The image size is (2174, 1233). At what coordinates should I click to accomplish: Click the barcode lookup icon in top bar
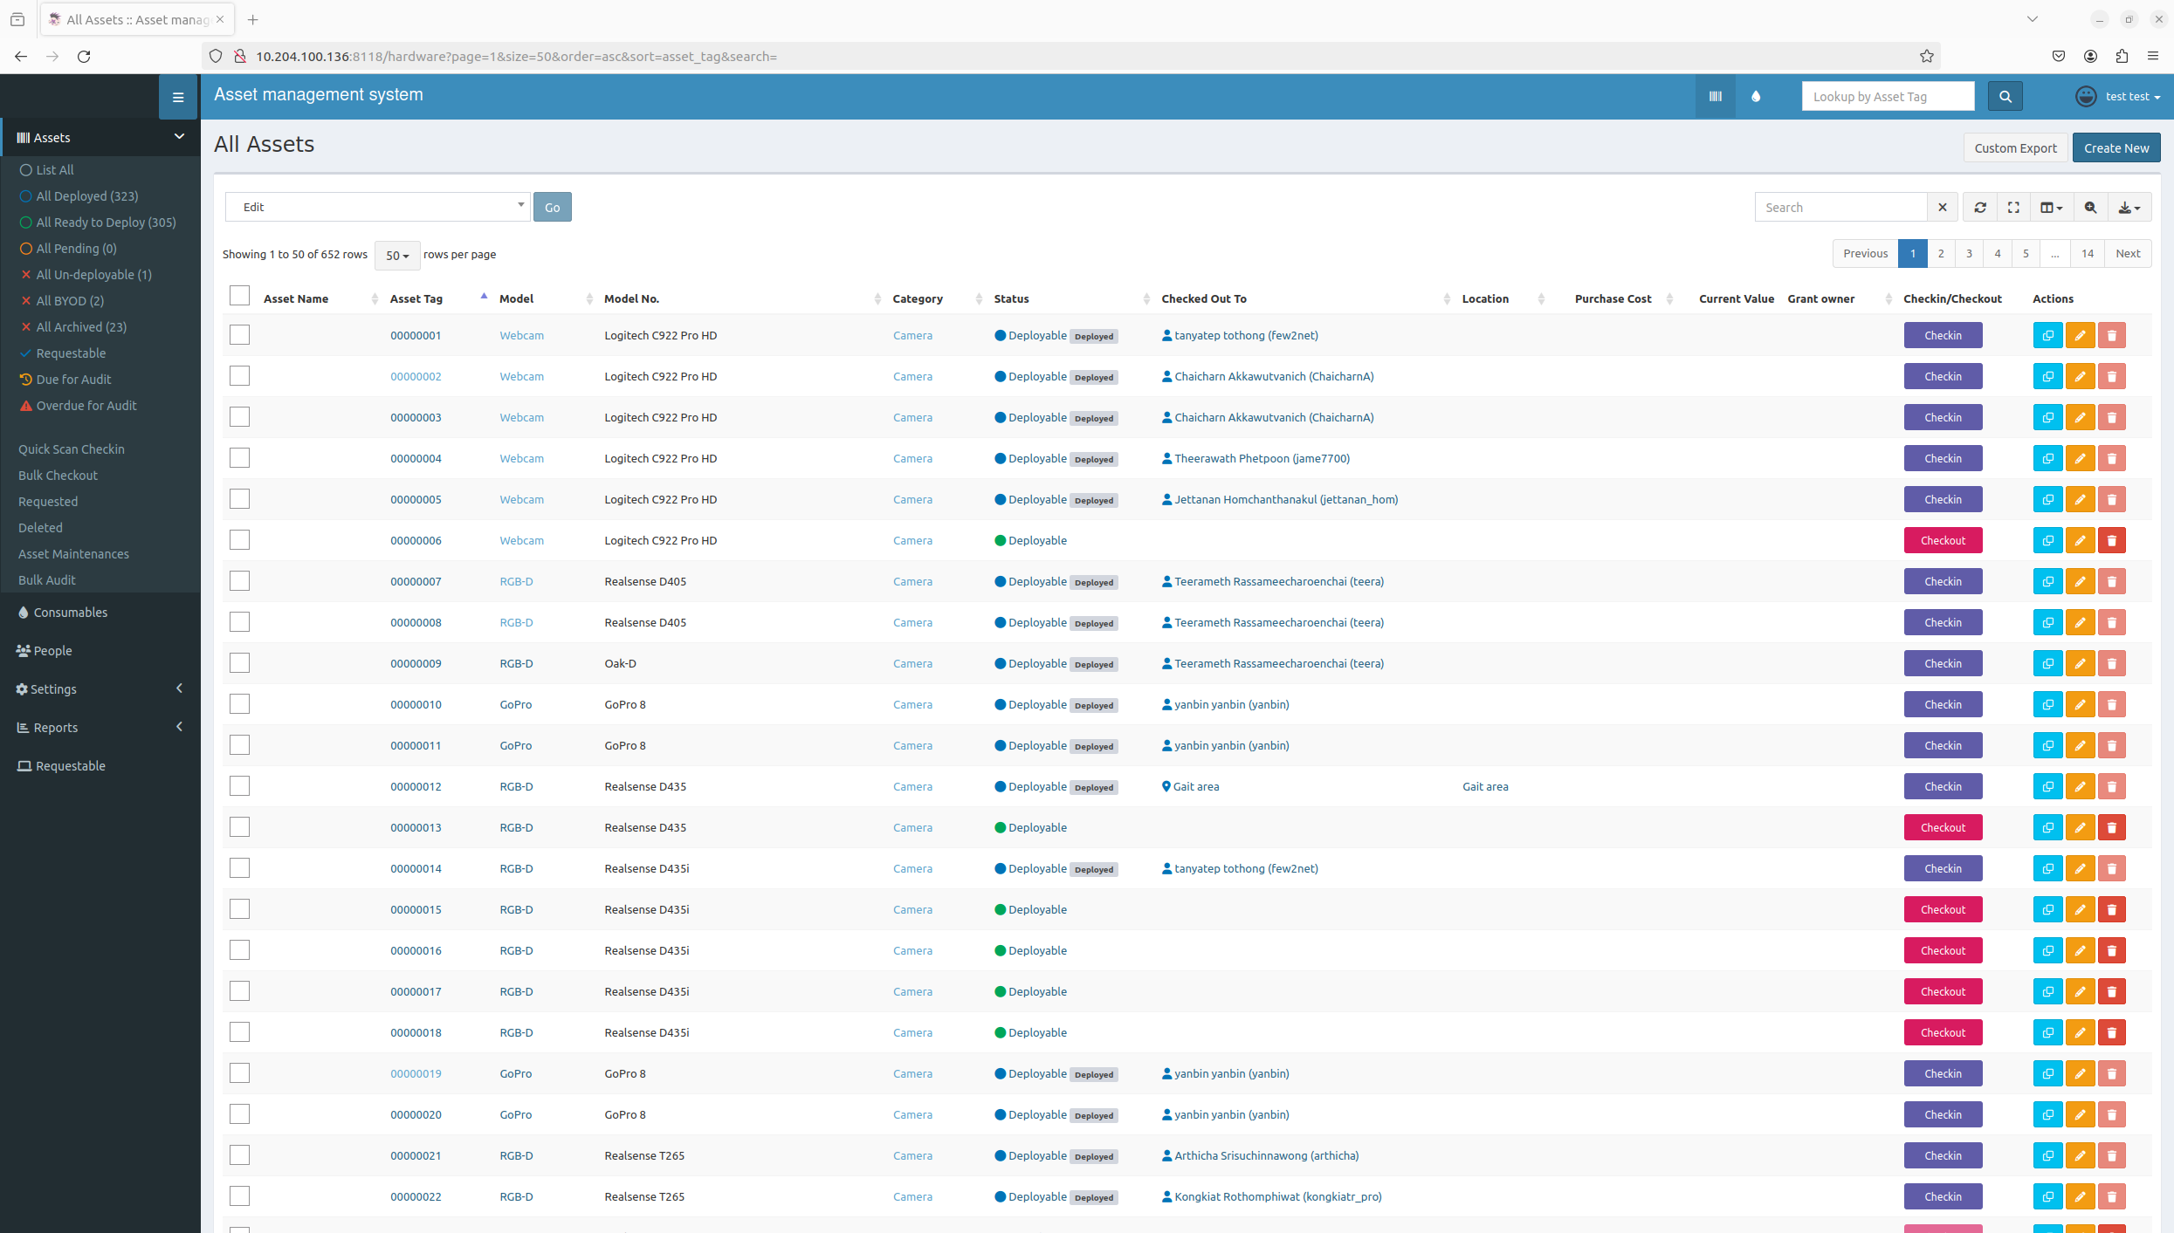click(x=1715, y=96)
